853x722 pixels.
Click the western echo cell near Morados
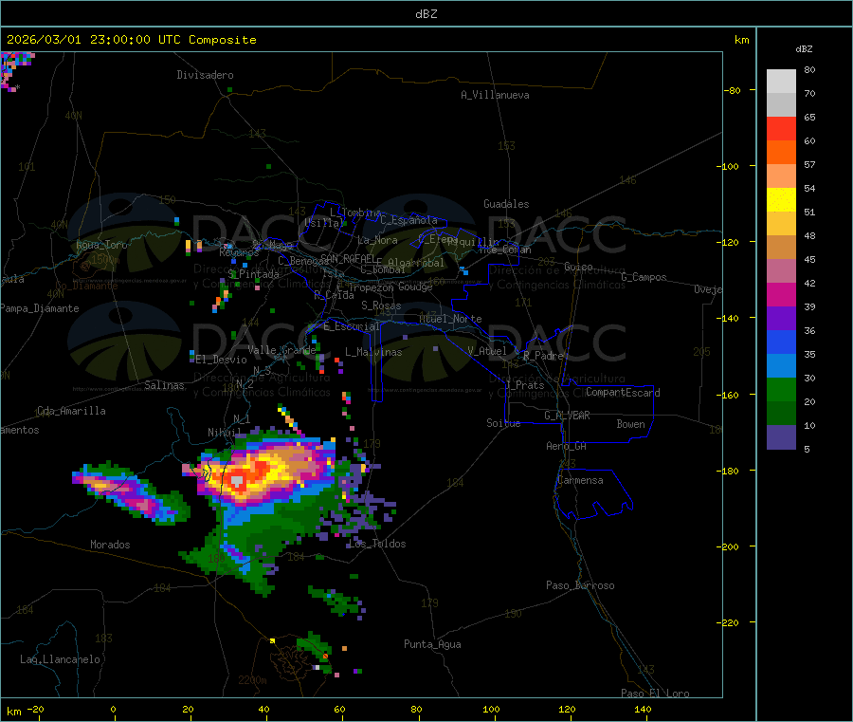coord(129,492)
